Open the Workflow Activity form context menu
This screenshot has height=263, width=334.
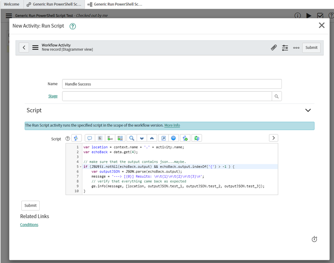pos(35,47)
